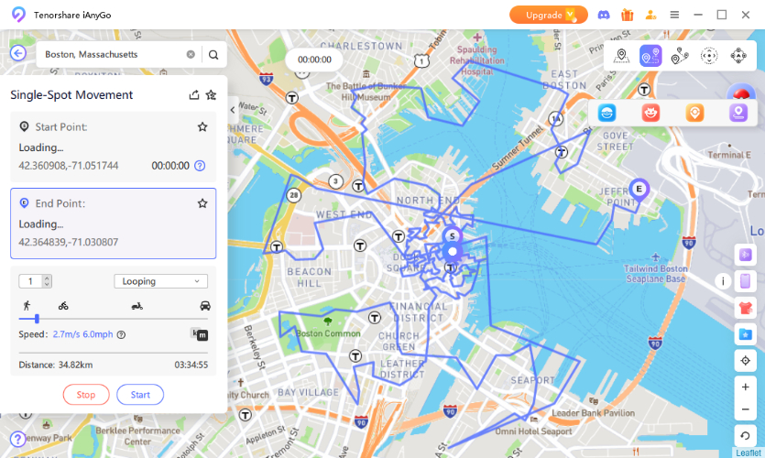The width and height of the screenshot is (765, 458).
Task: Zoom in the map with plus
Action: [x=745, y=387]
